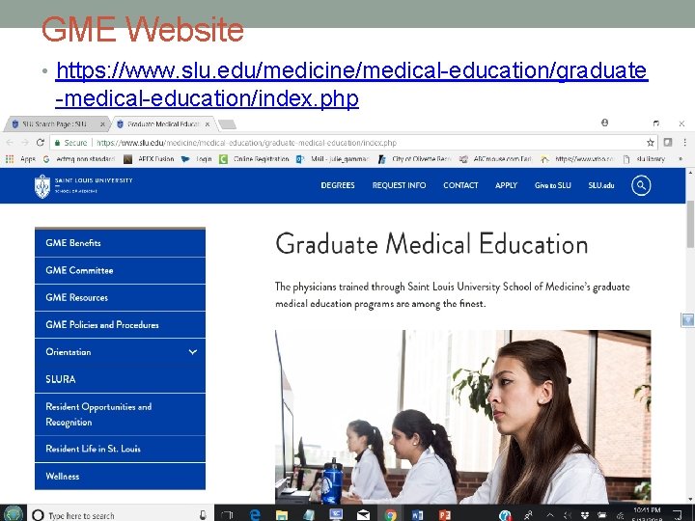This screenshot has width=695, height=521.
Task: Click the Chrome profile avatar icon
Action: [604, 123]
